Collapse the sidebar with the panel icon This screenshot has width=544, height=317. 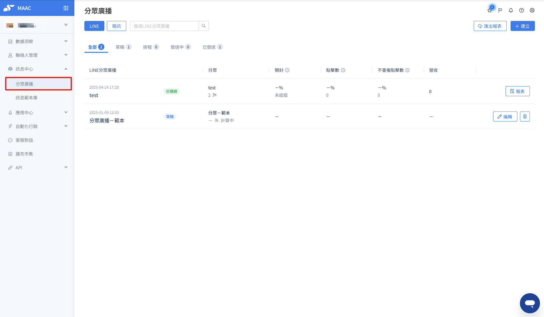(x=66, y=8)
